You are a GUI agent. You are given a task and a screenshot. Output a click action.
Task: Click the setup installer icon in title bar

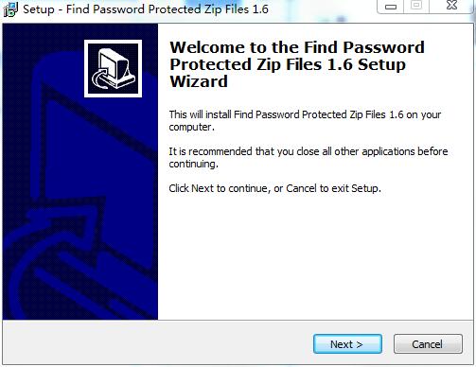(10, 9)
